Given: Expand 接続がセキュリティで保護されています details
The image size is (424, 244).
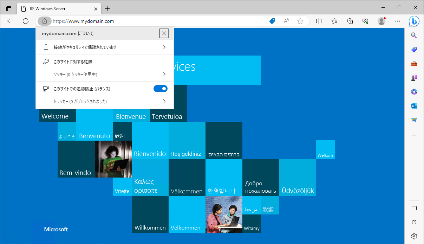Looking at the screenshot, I should [x=105, y=47].
